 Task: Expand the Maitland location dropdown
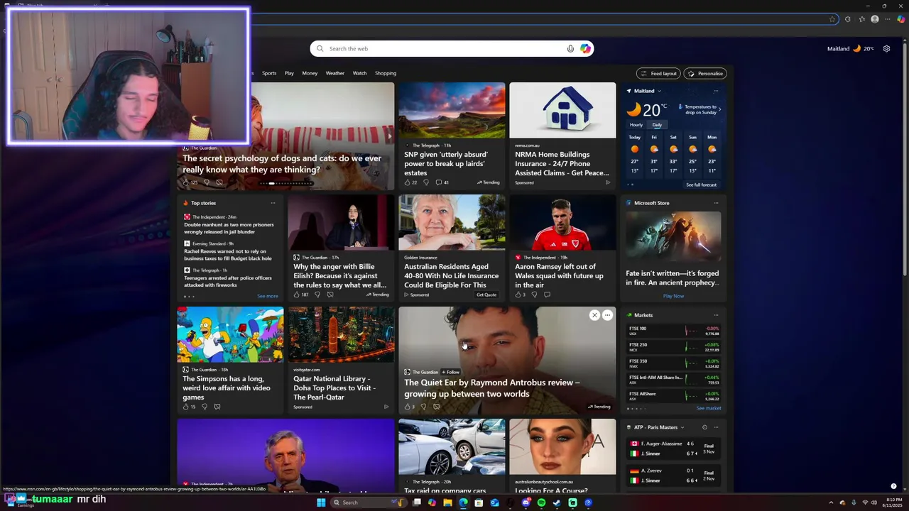click(659, 91)
